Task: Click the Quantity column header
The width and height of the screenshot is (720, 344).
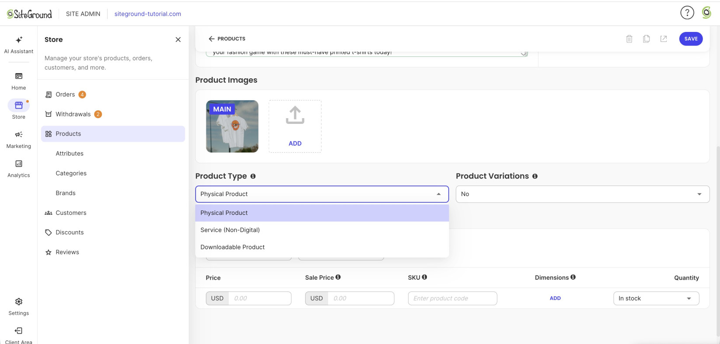Action: pos(686,278)
